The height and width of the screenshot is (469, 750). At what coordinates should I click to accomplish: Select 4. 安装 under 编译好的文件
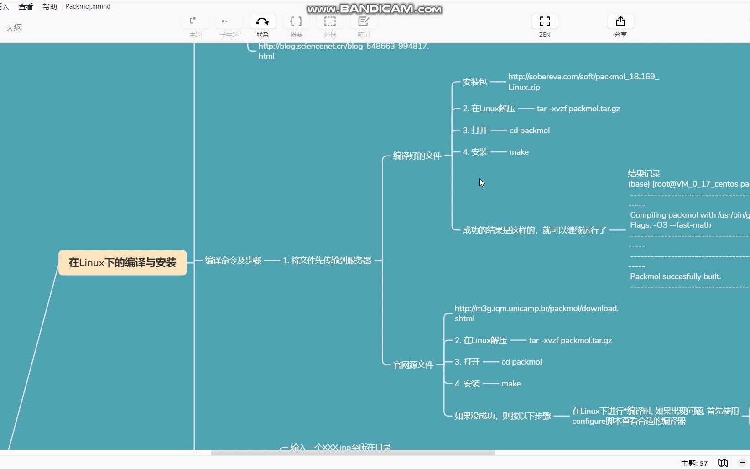475,152
